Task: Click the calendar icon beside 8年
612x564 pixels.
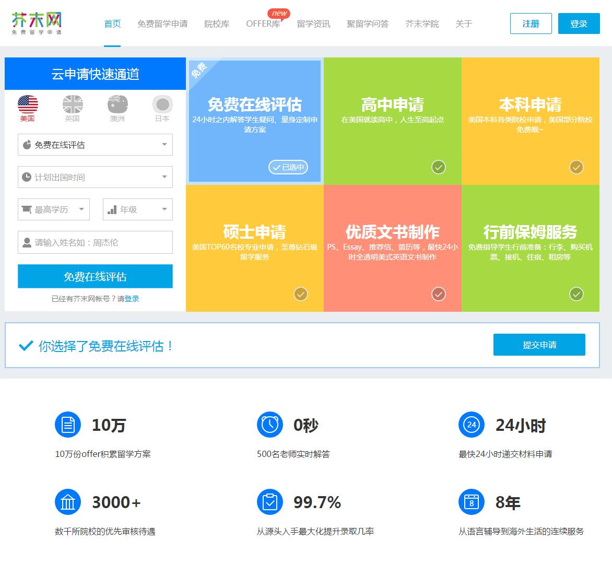Action: click(x=472, y=502)
